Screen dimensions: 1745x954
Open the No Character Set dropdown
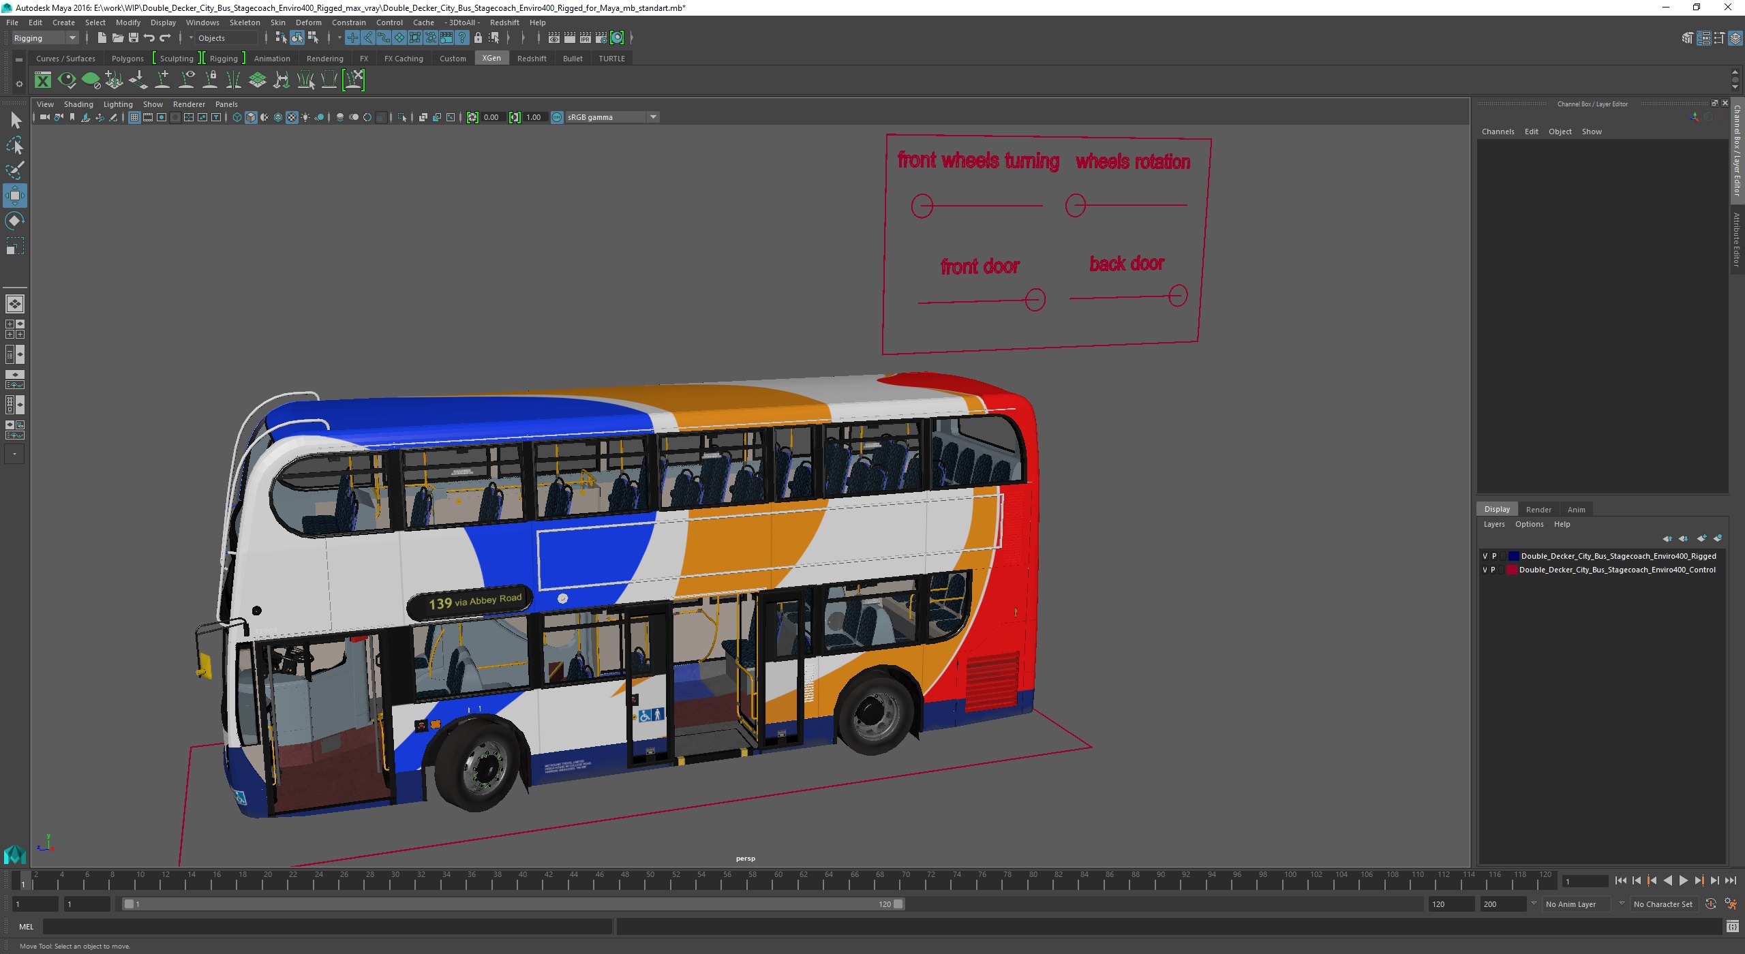[x=1665, y=904]
